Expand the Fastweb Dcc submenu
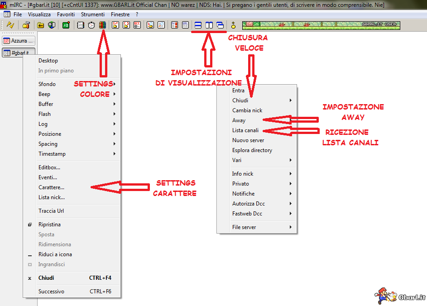 pyautogui.click(x=257, y=214)
